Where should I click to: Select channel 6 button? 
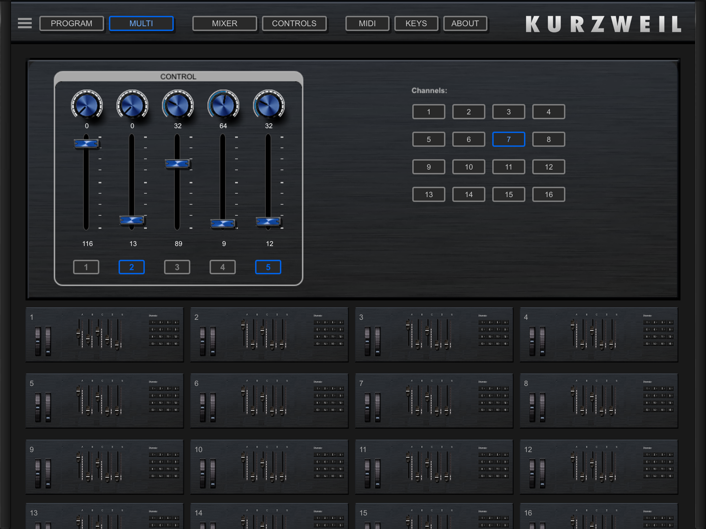(469, 139)
